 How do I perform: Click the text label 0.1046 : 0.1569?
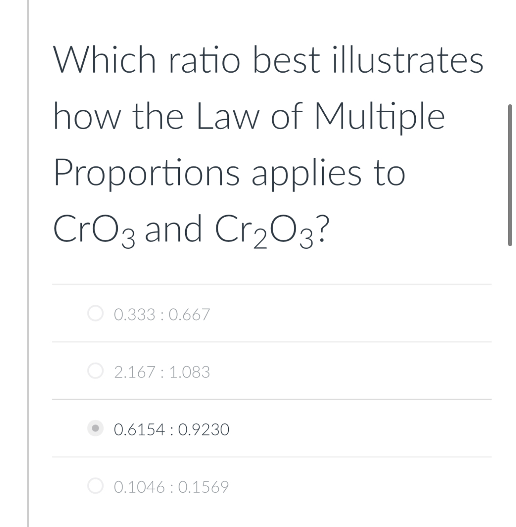(x=171, y=487)
